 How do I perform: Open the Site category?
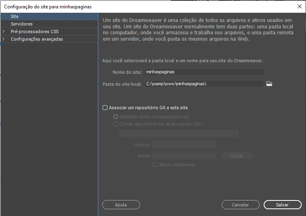click(x=49, y=16)
